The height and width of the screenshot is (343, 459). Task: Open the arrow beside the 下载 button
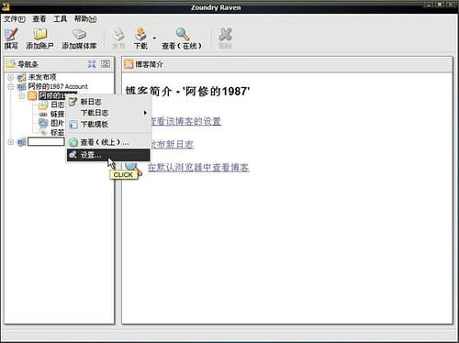(x=154, y=39)
